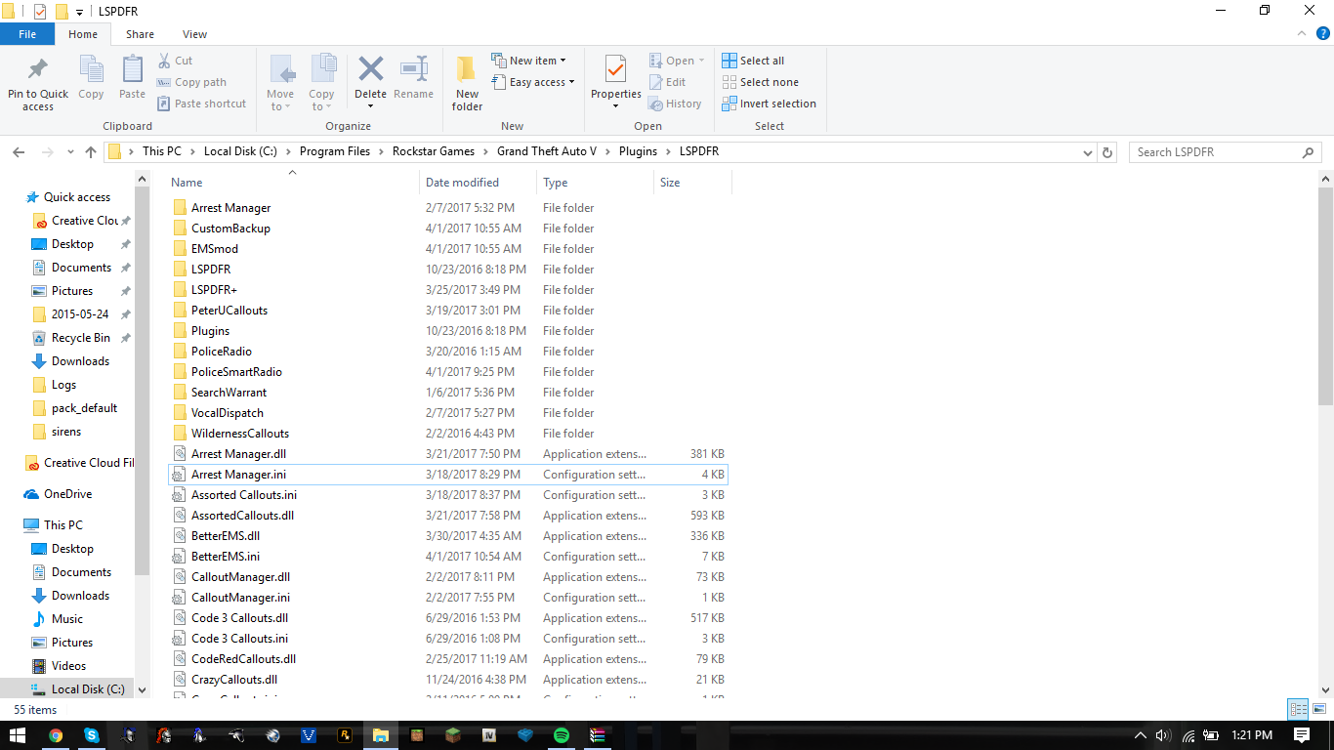This screenshot has height=750, width=1334.
Task: Open Properties using the ribbon checkmark icon
Action: [615, 69]
